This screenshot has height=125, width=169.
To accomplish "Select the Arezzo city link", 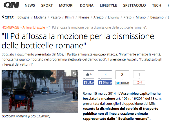I will coord(99,17).
